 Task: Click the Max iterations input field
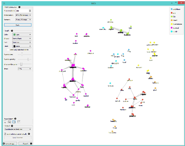[22, 11]
